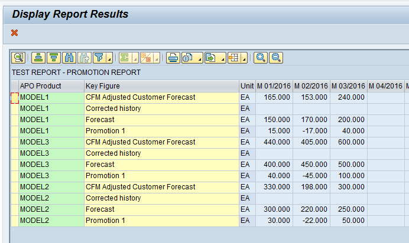The height and width of the screenshot is (243, 409).
Task: Click the 440.000 value cell
Action: pyautogui.click(x=274, y=142)
